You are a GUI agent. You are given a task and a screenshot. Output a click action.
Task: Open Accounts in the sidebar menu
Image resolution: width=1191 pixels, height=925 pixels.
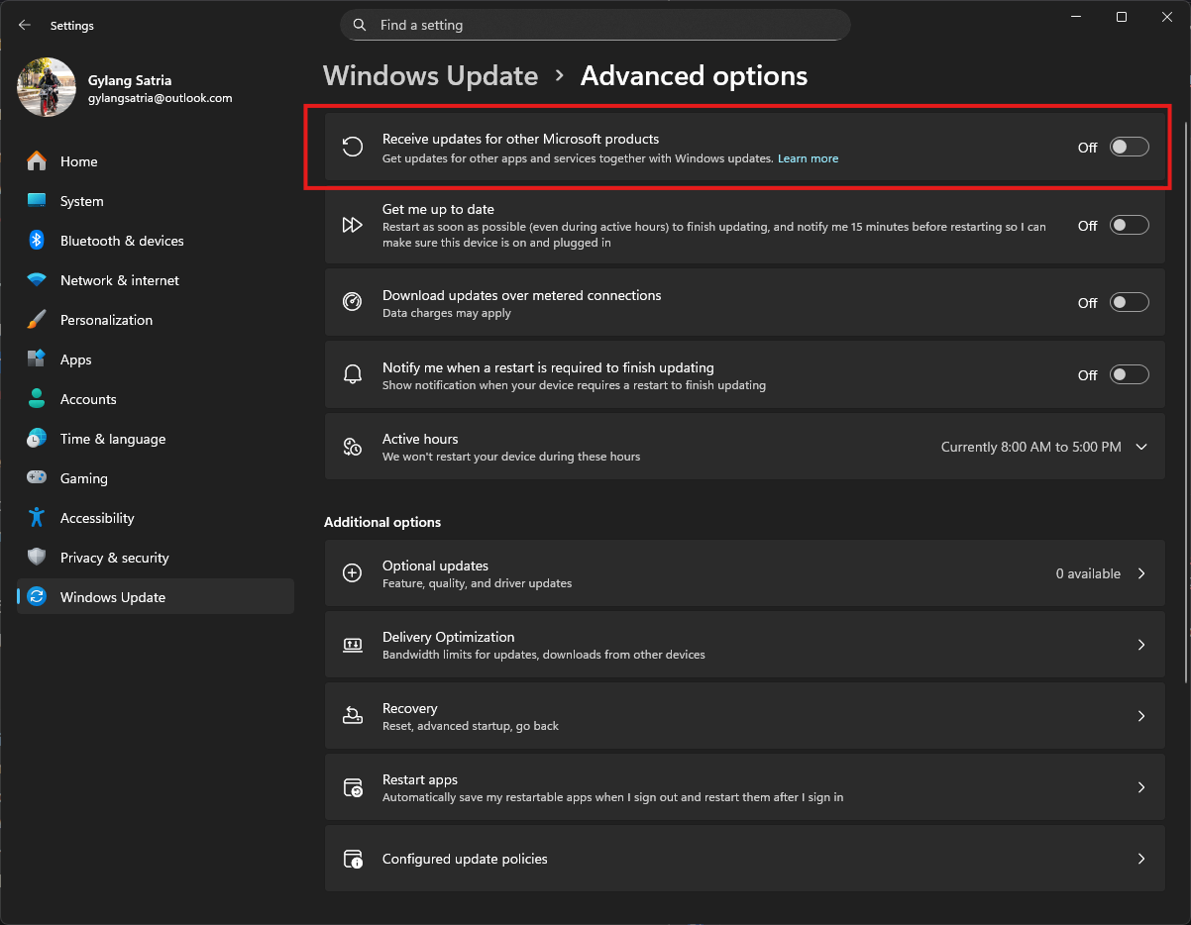(x=88, y=399)
